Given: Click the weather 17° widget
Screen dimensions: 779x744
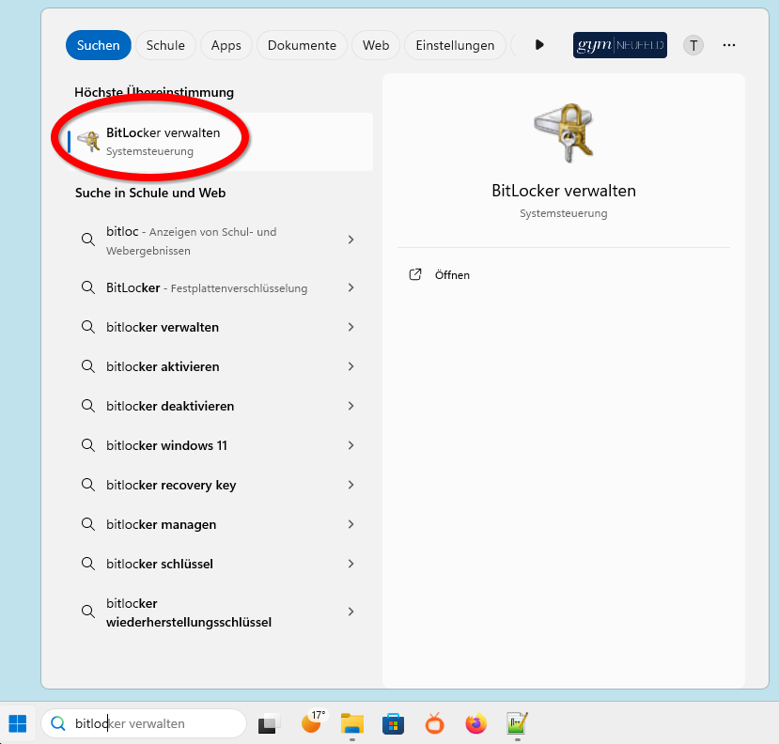Looking at the screenshot, I should coord(310,723).
